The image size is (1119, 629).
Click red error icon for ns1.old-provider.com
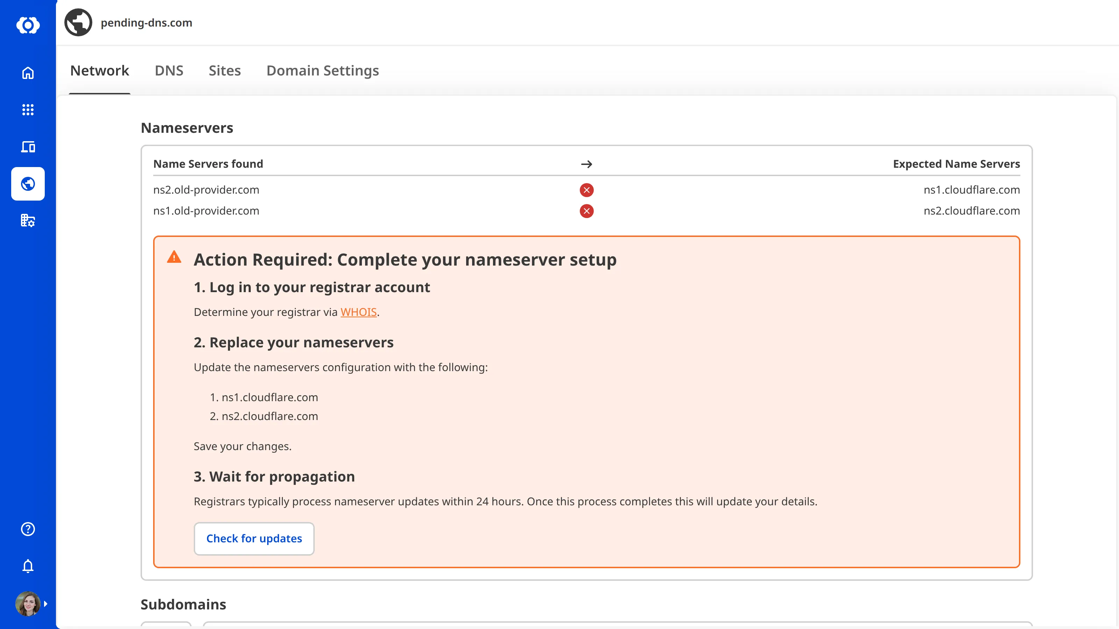[x=586, y=211]
